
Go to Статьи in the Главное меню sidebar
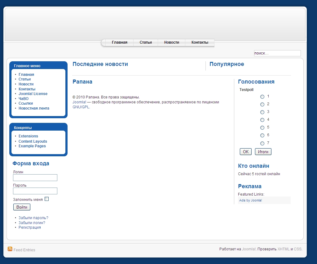pyautogui.click(x=25, y=79)
